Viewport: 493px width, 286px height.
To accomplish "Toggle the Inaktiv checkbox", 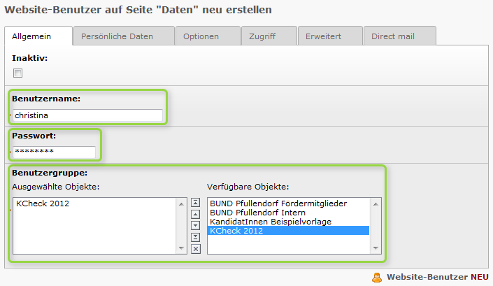I will (x=18, y=73).
